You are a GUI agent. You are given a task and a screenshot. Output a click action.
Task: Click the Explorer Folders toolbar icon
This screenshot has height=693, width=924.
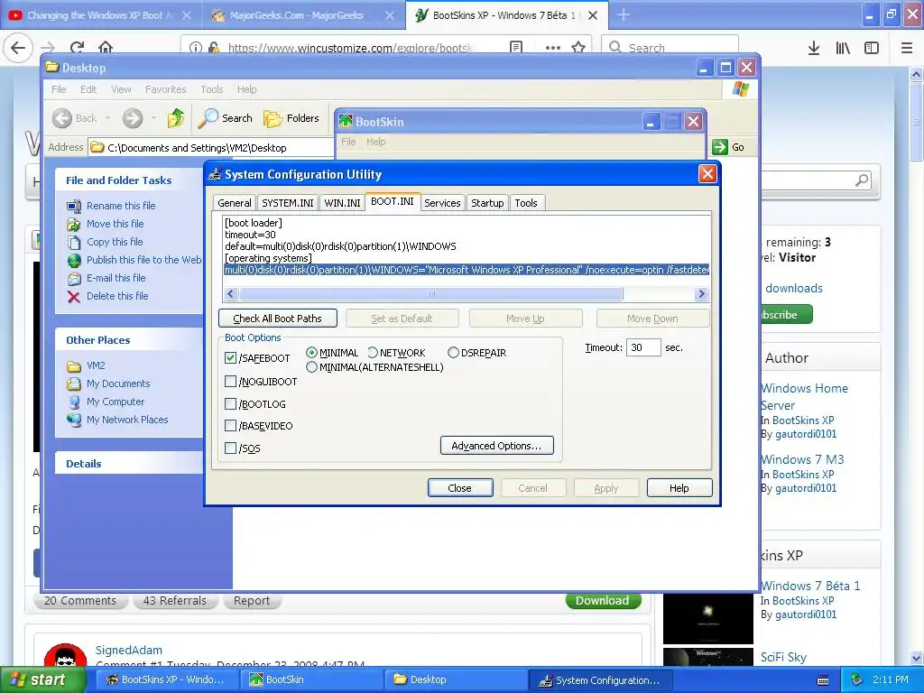(x=273, y=118)
